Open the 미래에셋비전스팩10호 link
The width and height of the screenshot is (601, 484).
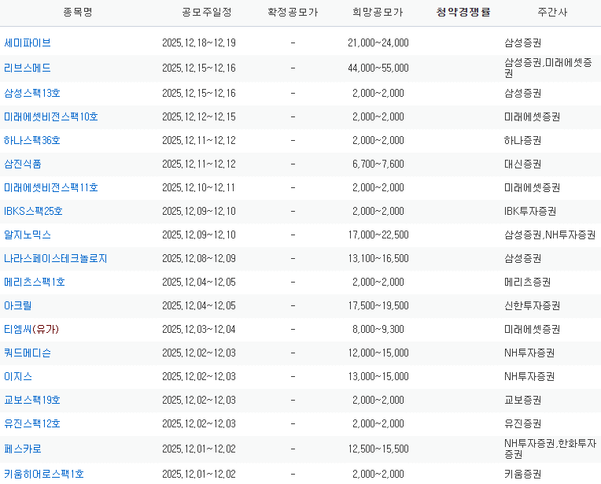tap(51, 116)
